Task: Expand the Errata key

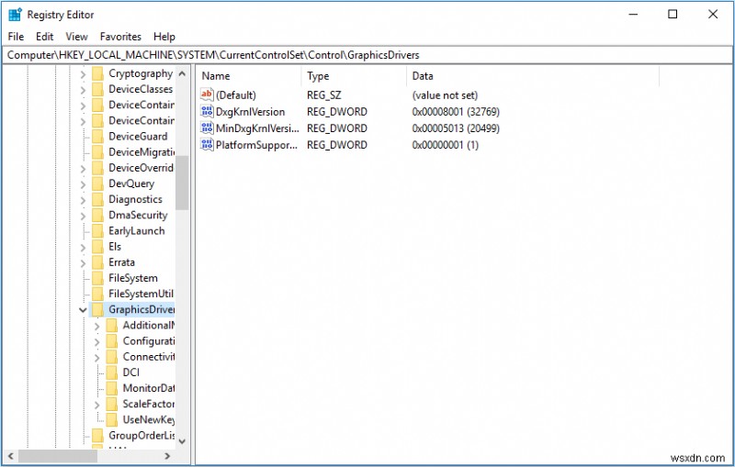Action: [83, 262]
